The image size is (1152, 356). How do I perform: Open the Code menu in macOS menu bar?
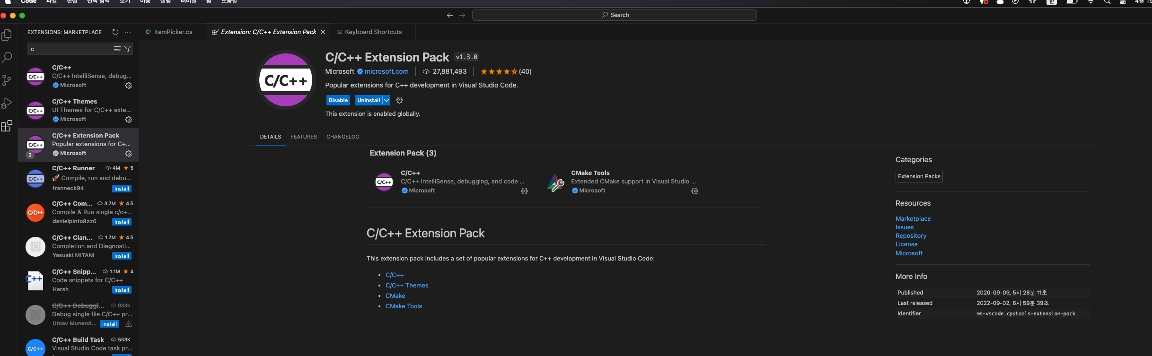[28, 2]
